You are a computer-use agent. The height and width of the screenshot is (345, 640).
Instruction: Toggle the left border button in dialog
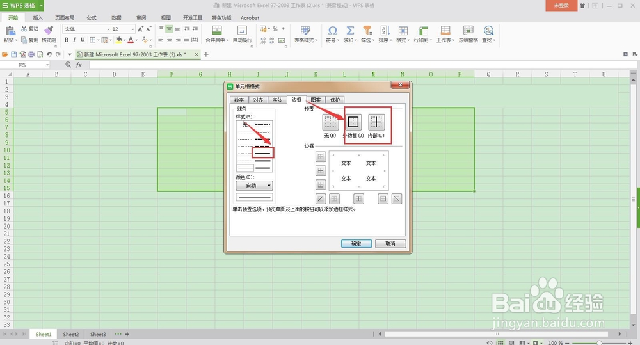[x=334, y=199]
